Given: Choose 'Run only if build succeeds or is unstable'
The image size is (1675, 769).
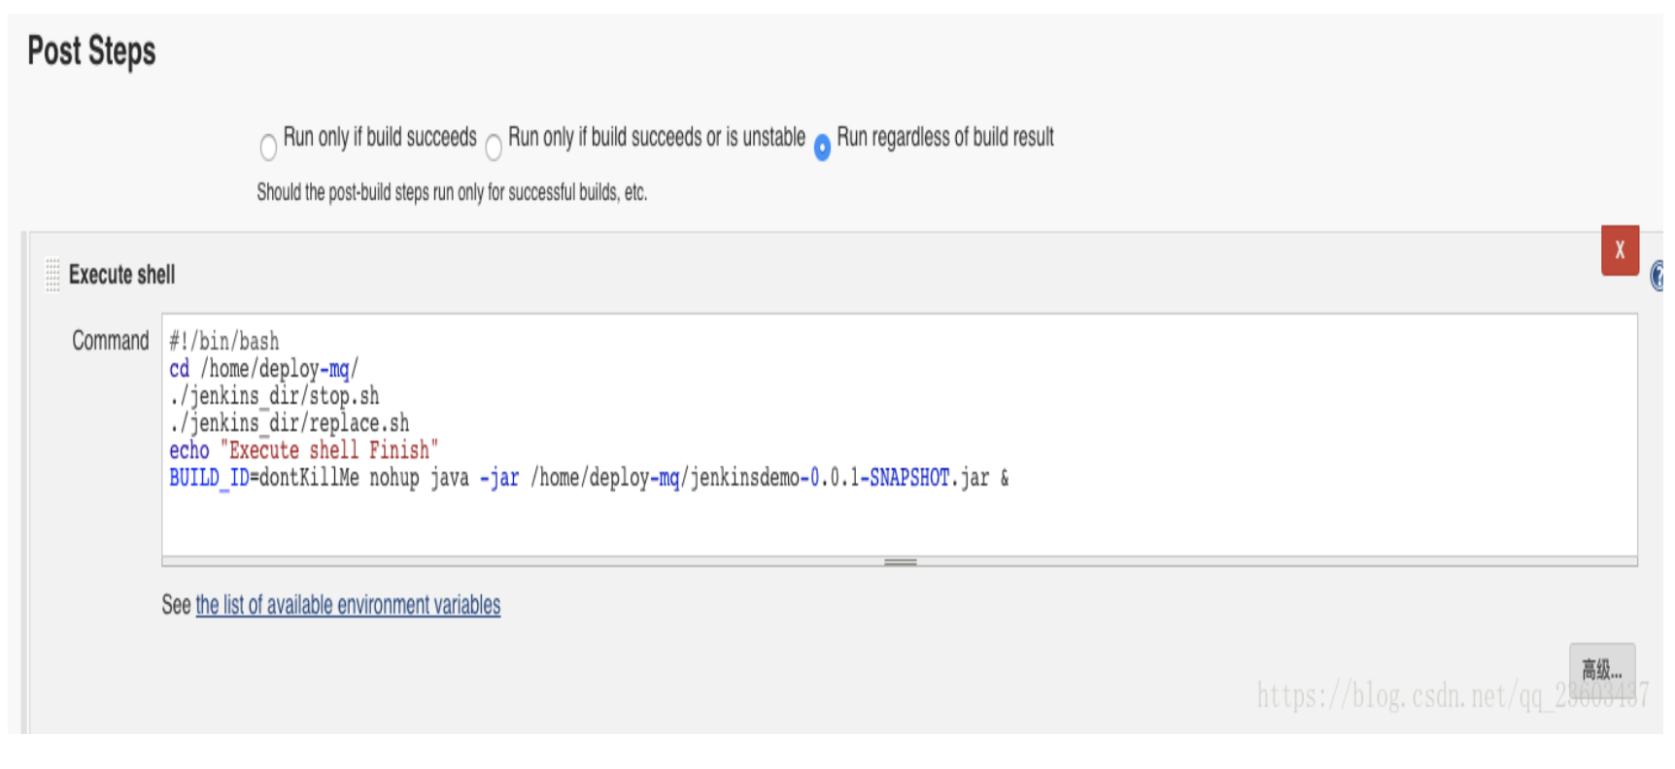Looking at the screenshot, I should [494, 147].
